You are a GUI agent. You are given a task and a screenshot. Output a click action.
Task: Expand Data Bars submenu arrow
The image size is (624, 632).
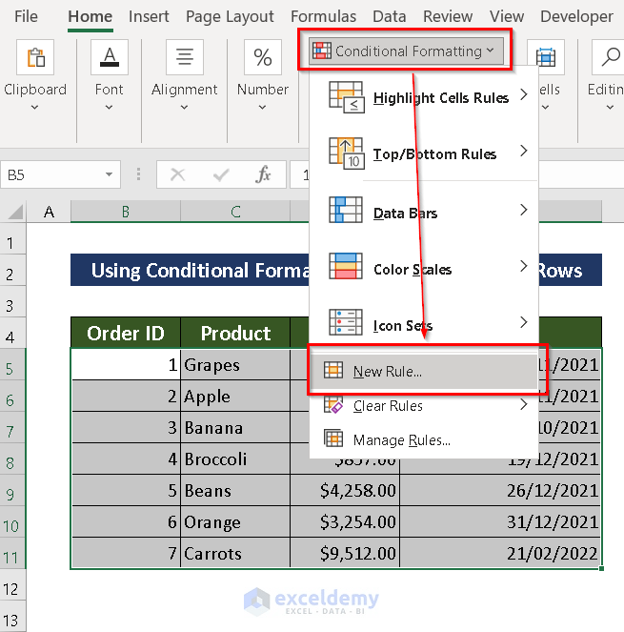523,210
